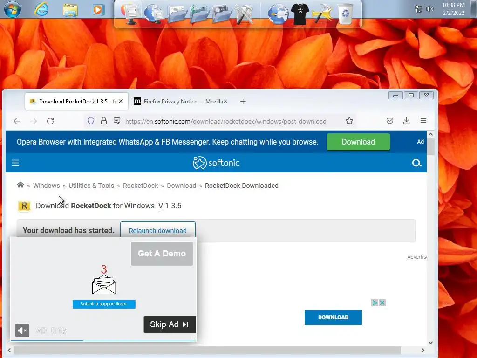The width and height of the screenshot is (477, 358).
Task: Open the Recycle Bin in RocketDock
Action: click(346, 14)
